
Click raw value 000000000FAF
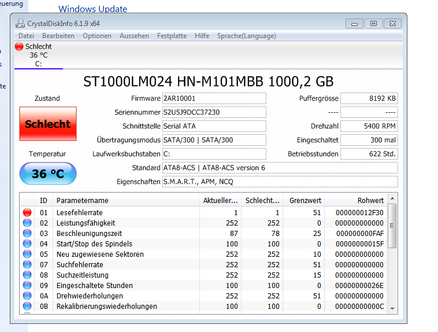point(360,233)
